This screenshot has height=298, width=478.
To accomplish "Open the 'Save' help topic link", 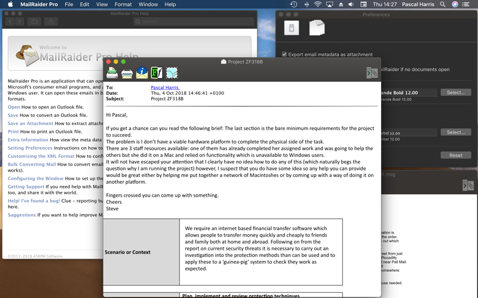I will pyautogui.click(x=13, y=115).
